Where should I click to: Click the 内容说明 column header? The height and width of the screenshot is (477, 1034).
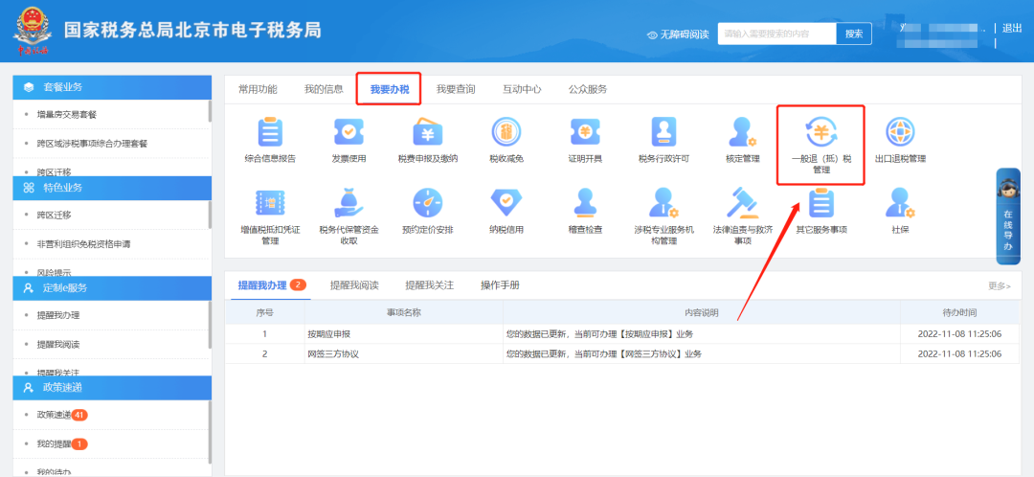(x=702, y=312)
